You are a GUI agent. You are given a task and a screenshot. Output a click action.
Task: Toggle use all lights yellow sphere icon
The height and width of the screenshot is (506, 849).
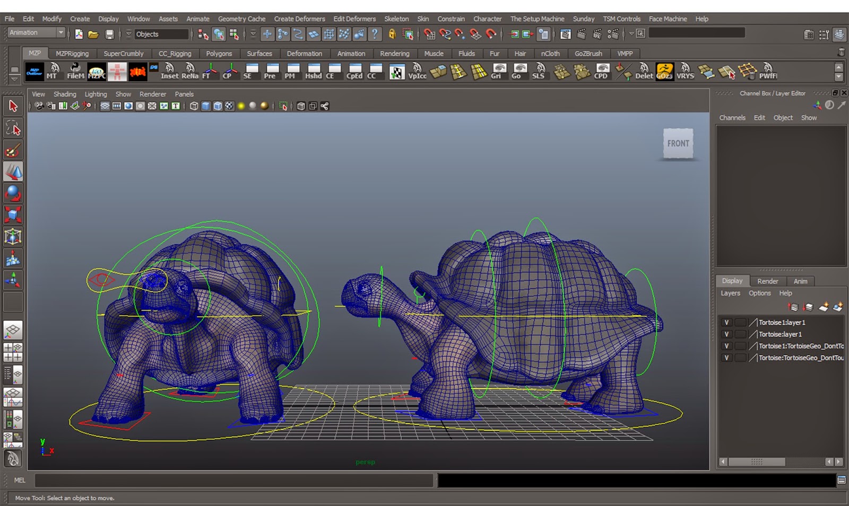[241, 106]
